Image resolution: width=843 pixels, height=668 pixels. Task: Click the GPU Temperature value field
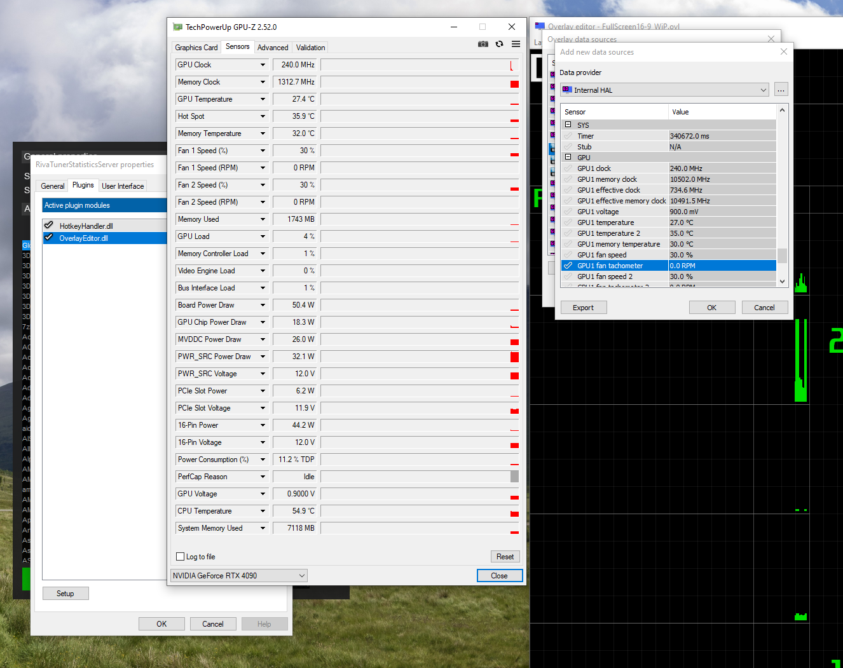294,99
